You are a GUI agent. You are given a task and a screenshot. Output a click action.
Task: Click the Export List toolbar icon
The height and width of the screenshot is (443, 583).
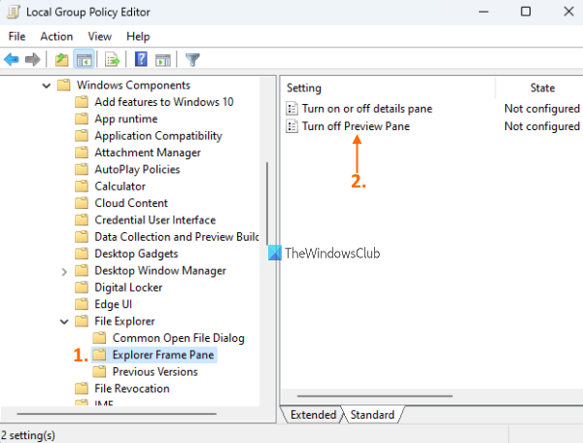pos(113,59)
